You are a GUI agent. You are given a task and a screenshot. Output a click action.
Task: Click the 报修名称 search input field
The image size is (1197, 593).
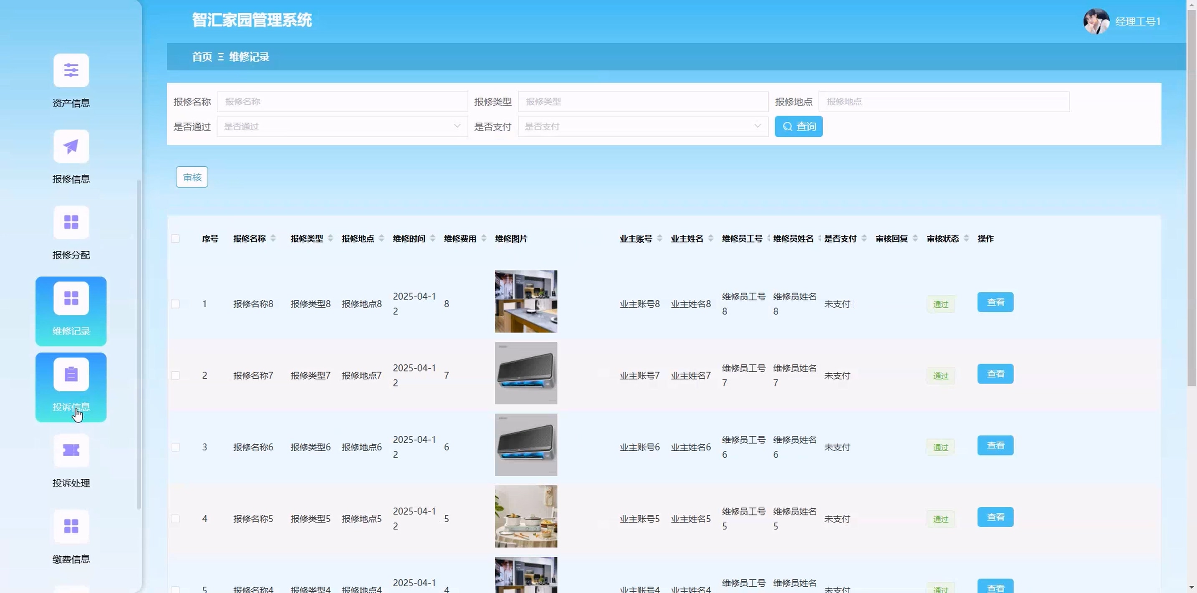pos(342,102)
